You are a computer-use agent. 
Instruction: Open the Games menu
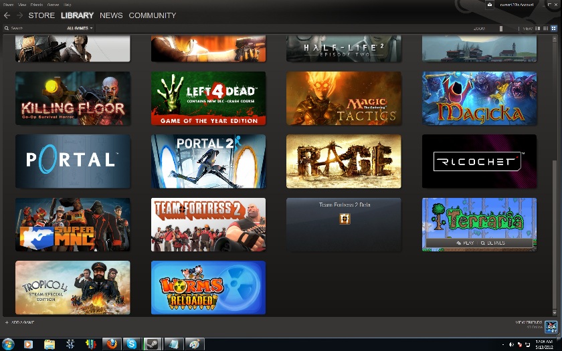[53, 5]
